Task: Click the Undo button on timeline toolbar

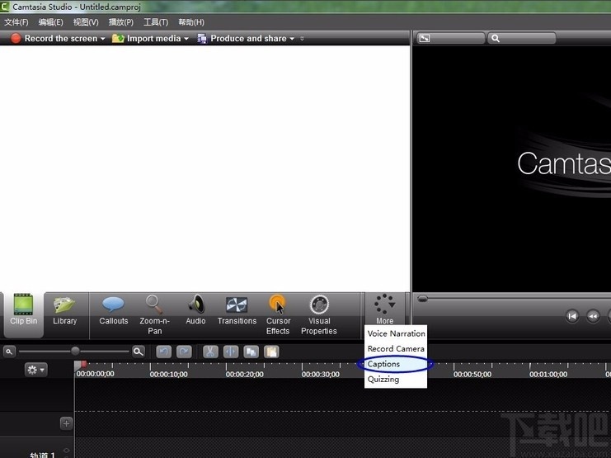Action: 163,352
